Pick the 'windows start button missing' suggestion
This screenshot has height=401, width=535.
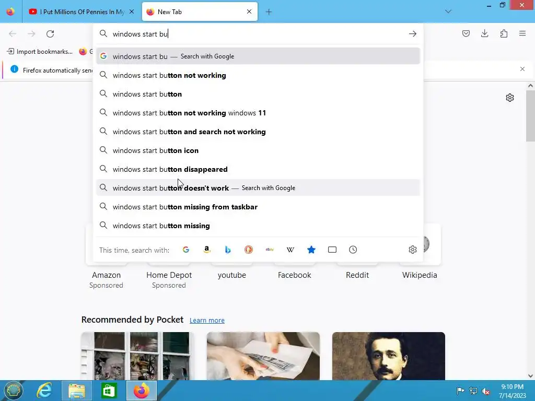(258, 226)
